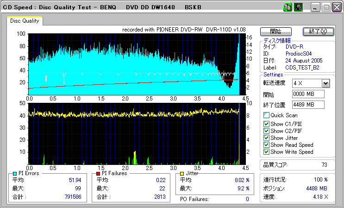Viewport: 344px width, 208px height.
Task: Click the save floppy disk icon
Action: point(298,7)
